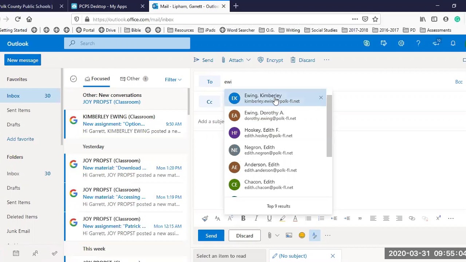Open more options in top compose toolbar
The width and height of the screenshot is (466, 262).
(x=327, y=60)
